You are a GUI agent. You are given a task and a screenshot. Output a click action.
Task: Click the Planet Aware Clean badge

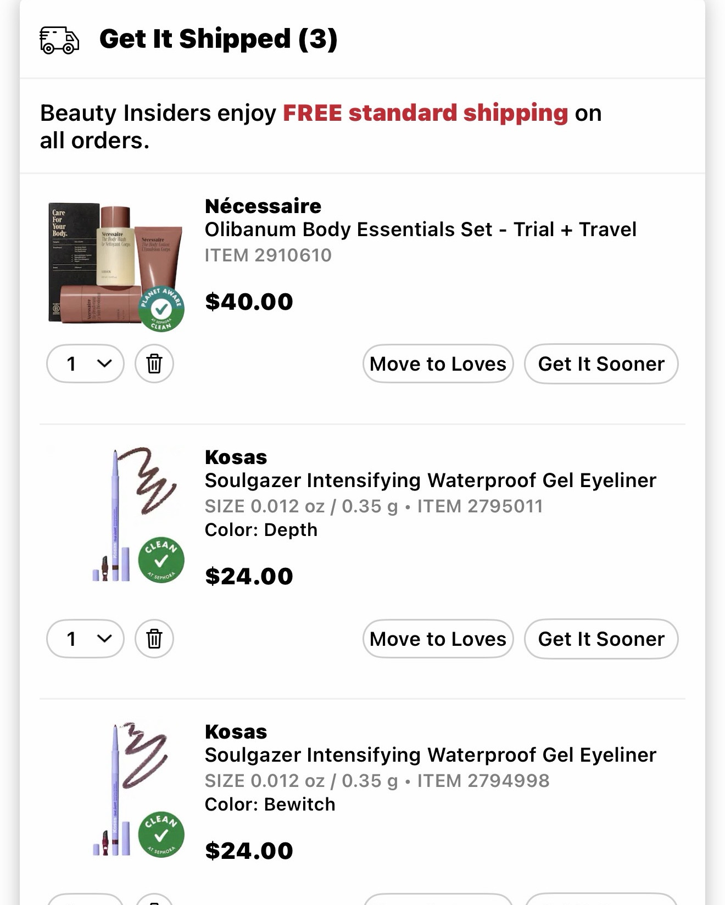[x=161, y=308]
